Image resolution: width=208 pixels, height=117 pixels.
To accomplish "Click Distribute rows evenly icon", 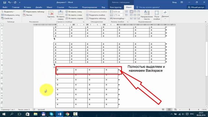I will click(126, 12).
